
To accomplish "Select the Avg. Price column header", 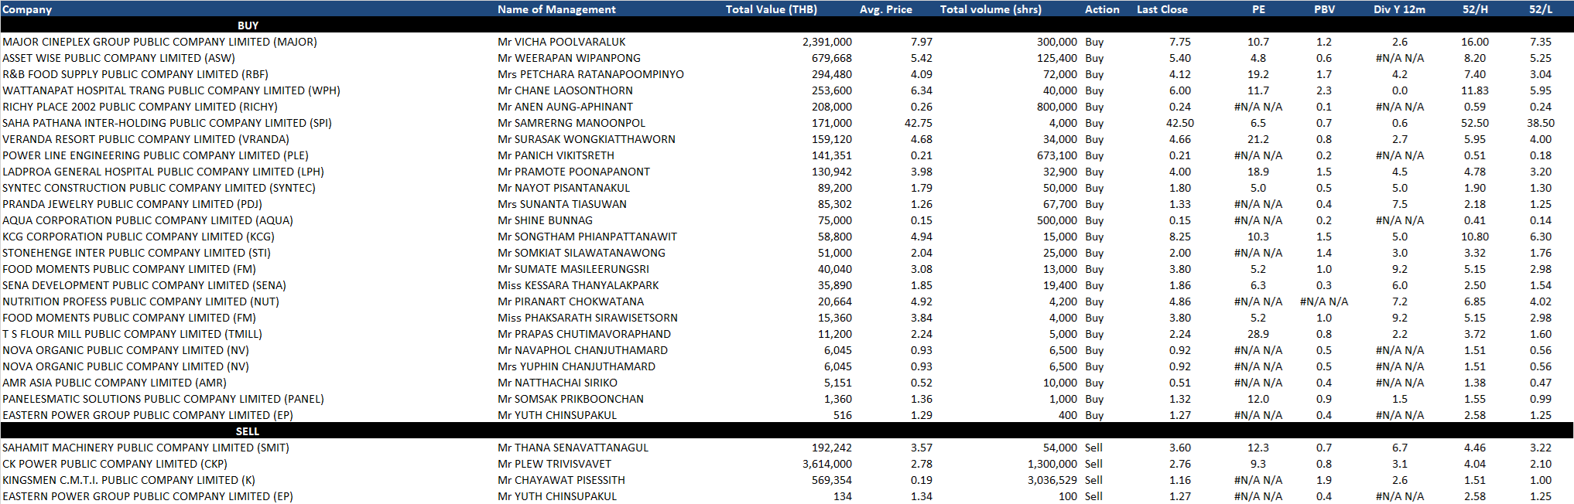I will [x=885, y=9].
